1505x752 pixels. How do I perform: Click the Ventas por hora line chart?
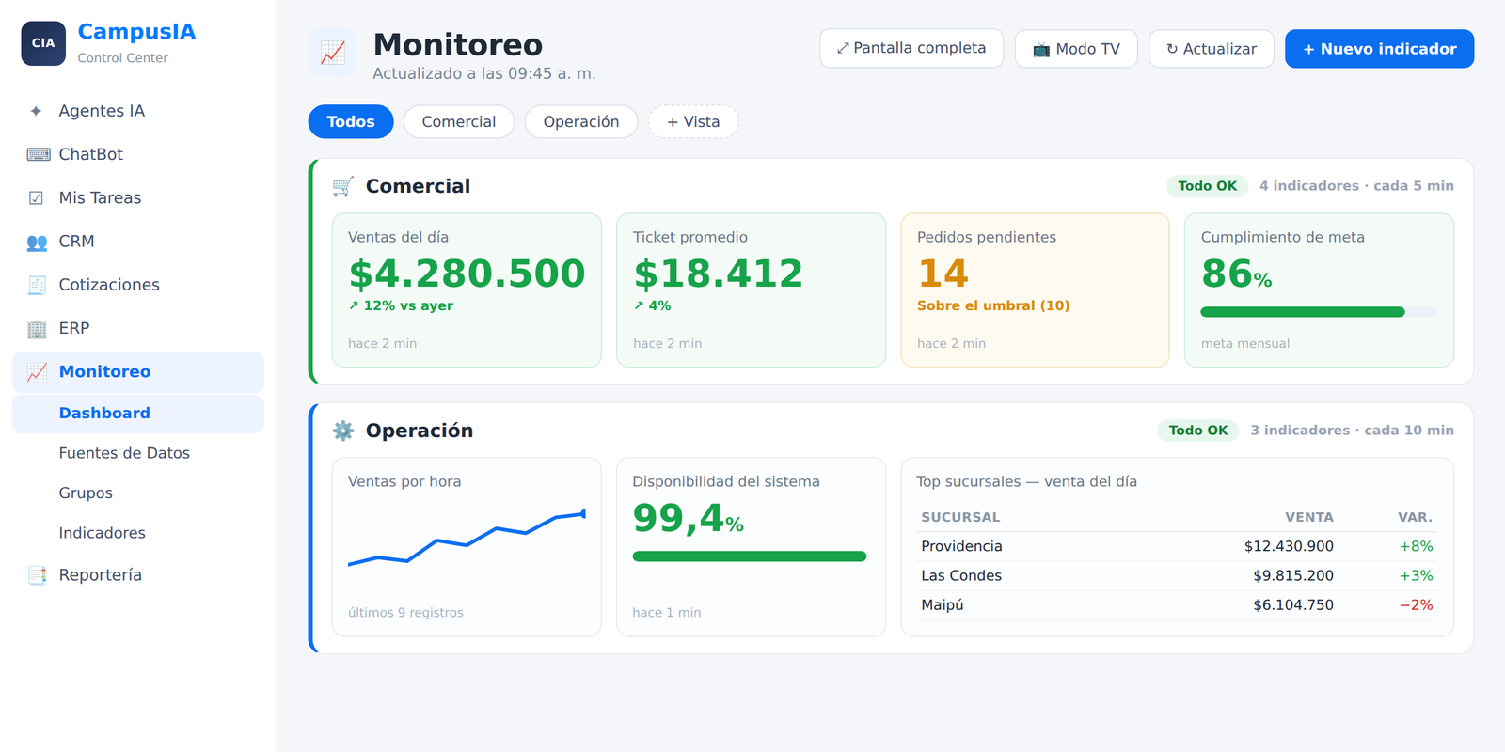tap(467, 539)
